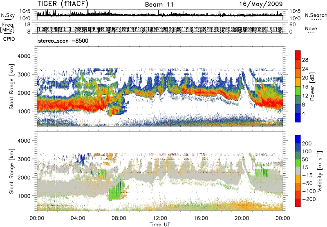Image resolution: width=327 pixels, height=227 pixels.
Task: Click the 'N.Search' legend label
Action: pos(316,15)
